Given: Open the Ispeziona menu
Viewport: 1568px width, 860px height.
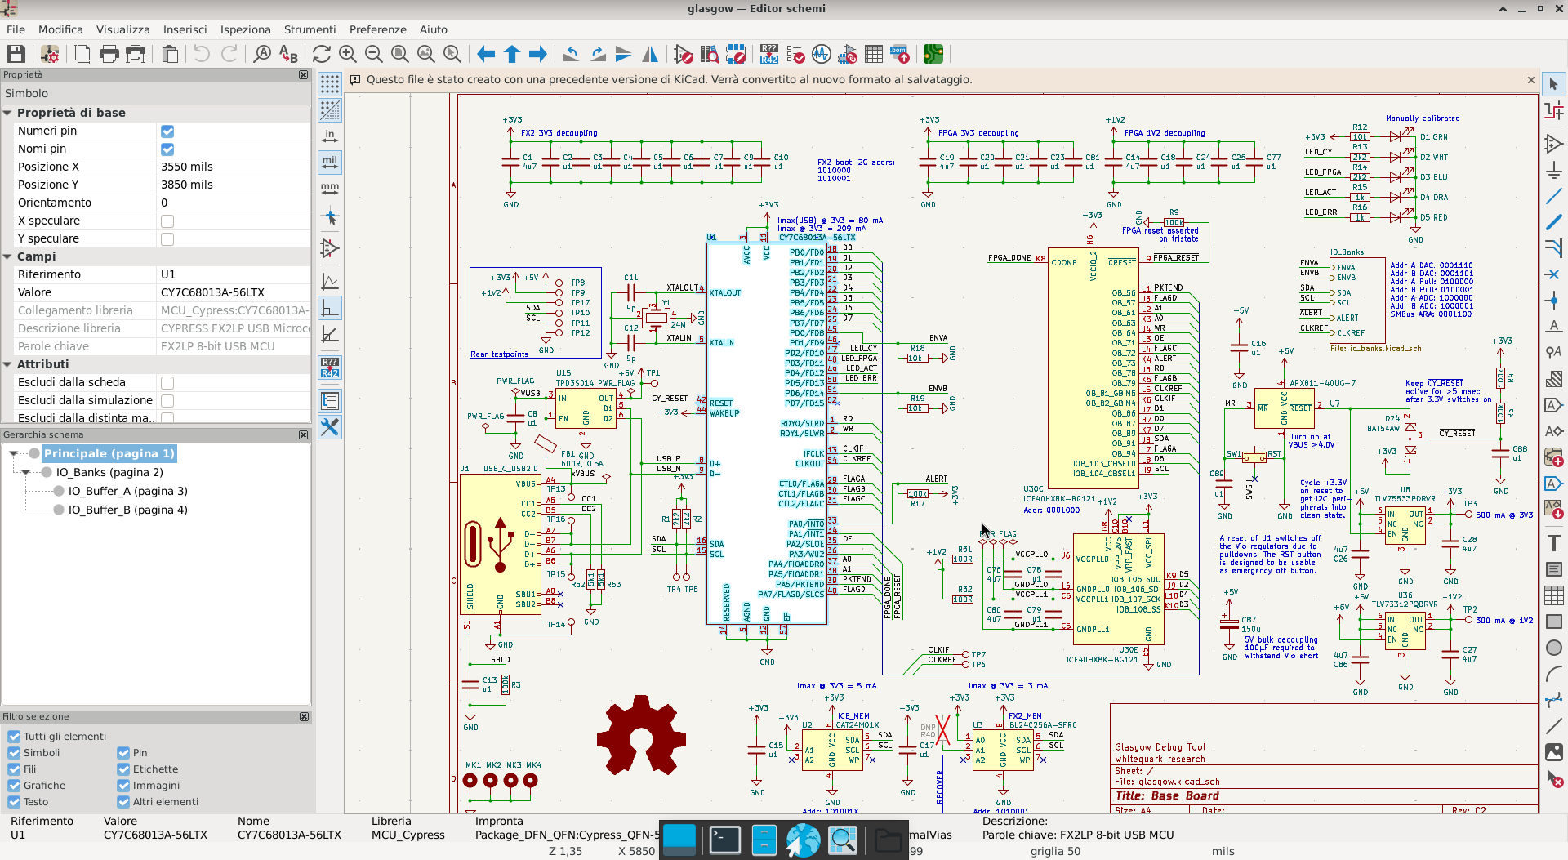Looking at the screenshot, I should point(245,29).
